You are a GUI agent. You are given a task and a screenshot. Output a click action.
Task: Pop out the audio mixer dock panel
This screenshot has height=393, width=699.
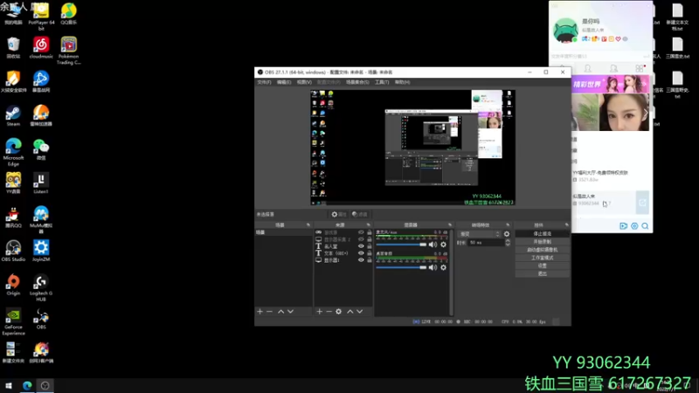pyautogui.click(x=450, y=225)
